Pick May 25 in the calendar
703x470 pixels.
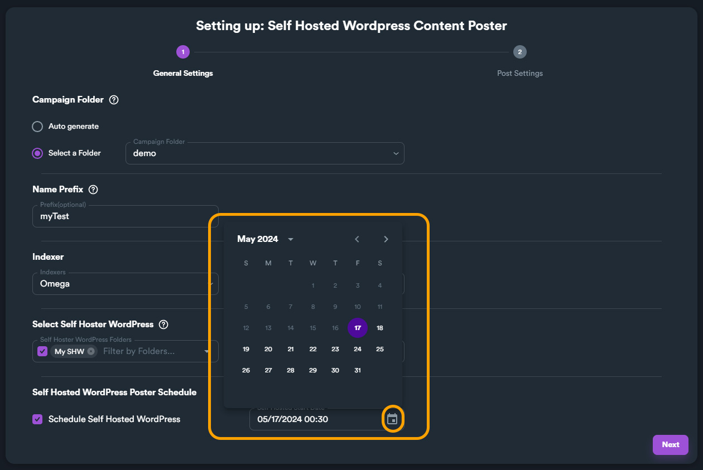380,349
